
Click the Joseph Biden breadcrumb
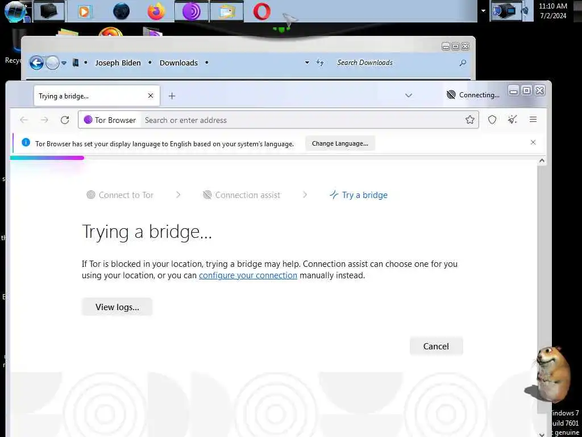tap(118, 63)
